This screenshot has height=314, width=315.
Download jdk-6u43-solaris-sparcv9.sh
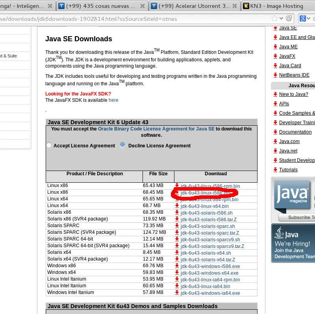[210, 240]
